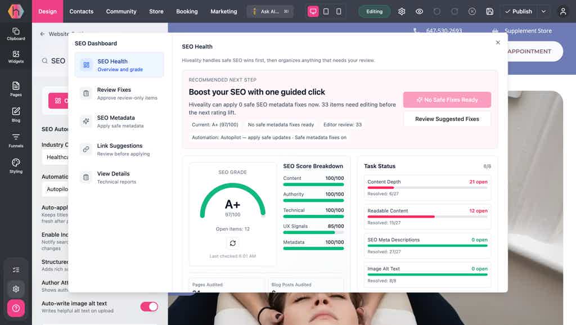The image size is (576, 325).
Task: Toggle preview eye icon
Action: pos(419,11)
